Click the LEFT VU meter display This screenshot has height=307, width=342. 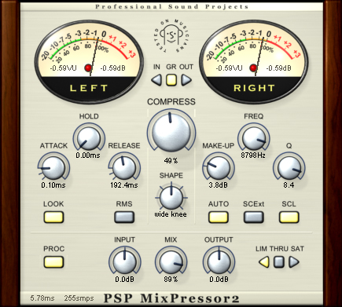89,62
